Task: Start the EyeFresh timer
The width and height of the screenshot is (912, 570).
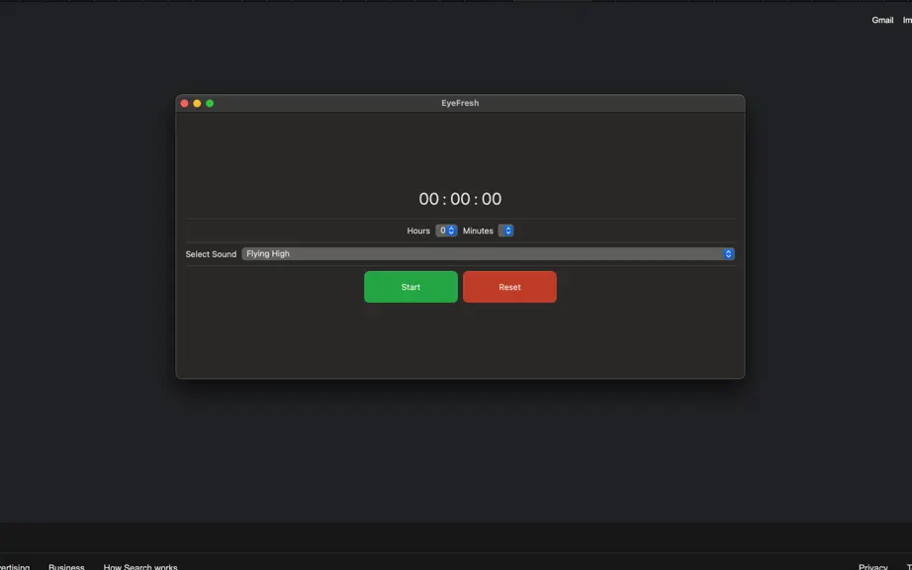Action: (x=410, y=287)
